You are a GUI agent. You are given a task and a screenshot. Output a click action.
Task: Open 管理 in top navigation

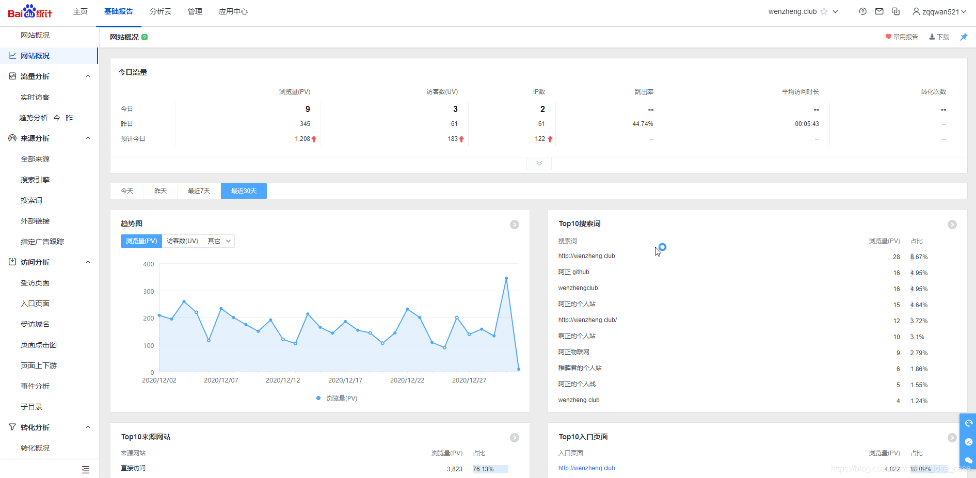click(x=195, y=11)
